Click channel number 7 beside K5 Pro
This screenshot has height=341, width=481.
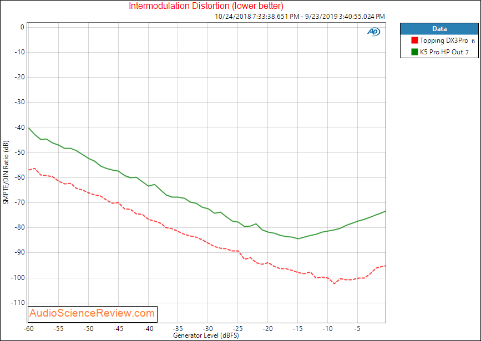[467, 53]
